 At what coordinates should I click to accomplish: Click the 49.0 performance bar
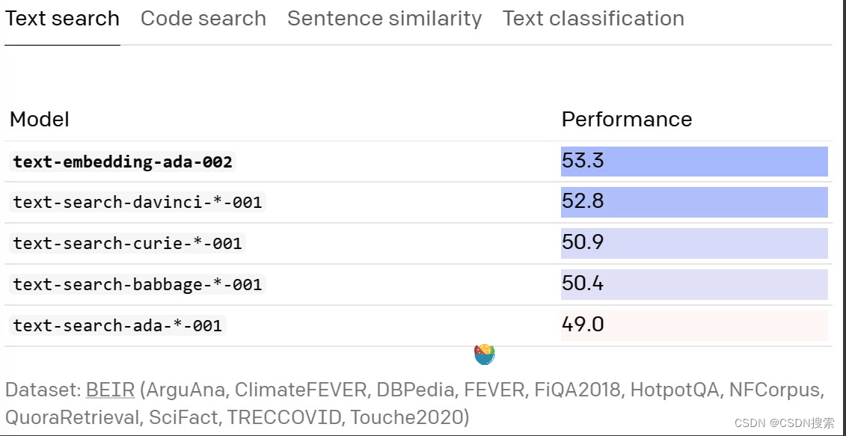point(693,325)
